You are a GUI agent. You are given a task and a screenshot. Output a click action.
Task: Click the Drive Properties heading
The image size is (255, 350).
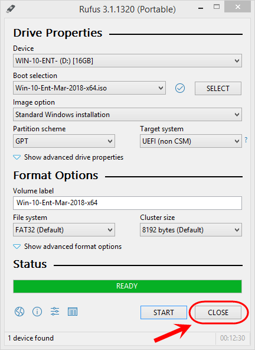click(x=58, y=33)
